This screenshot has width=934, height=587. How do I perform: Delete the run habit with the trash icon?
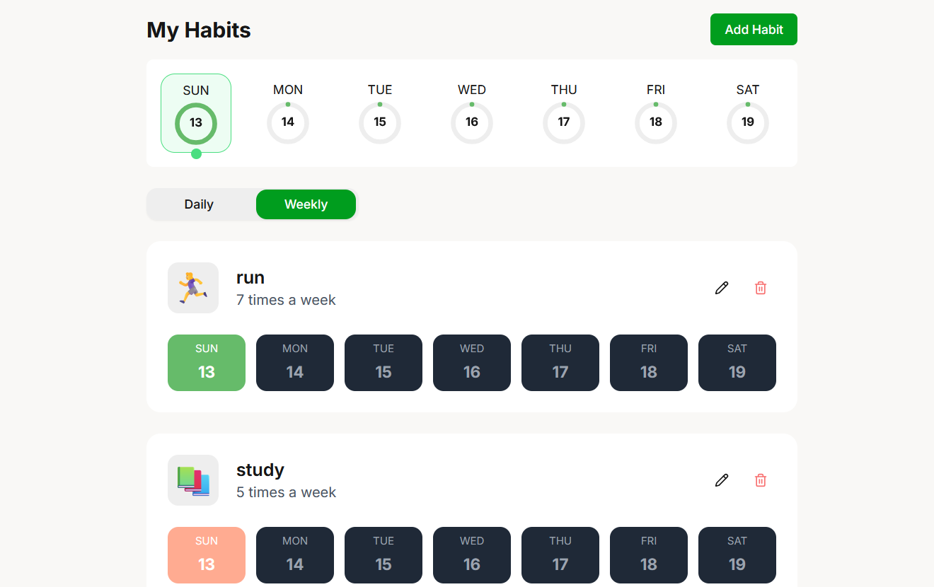761,288
